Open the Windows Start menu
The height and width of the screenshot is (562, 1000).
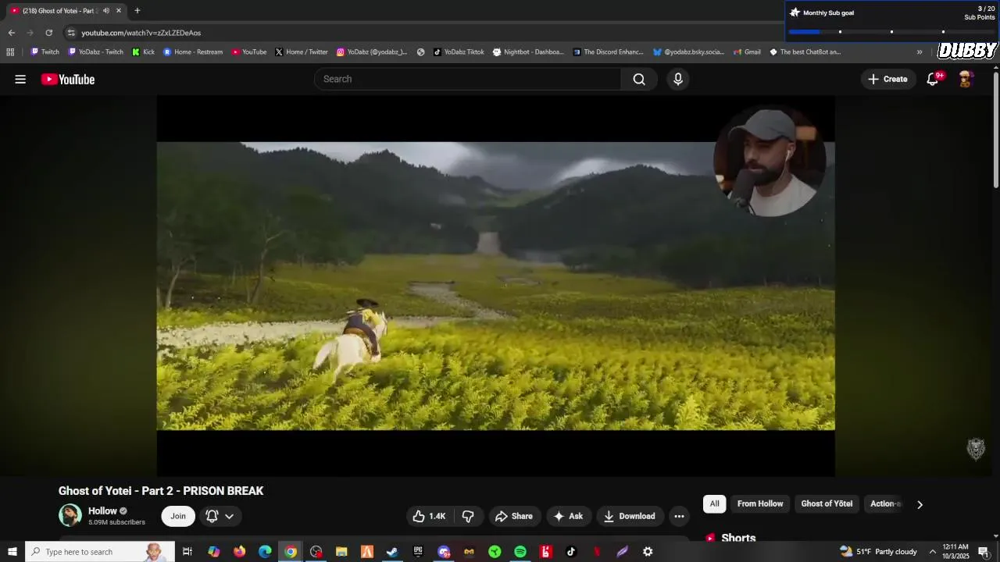pos(12,552)
